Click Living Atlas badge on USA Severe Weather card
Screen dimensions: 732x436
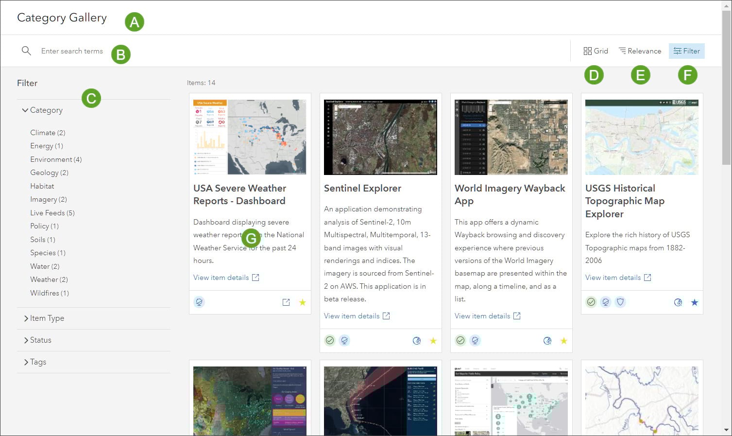[199, 302]
